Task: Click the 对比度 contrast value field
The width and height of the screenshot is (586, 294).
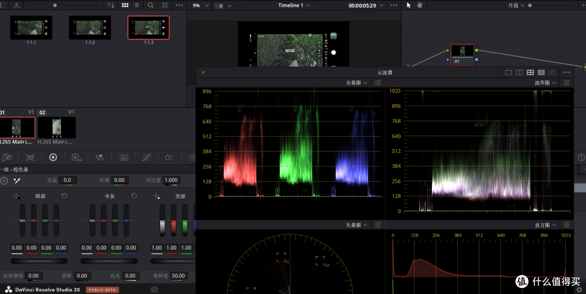Action: click(171, 180)
